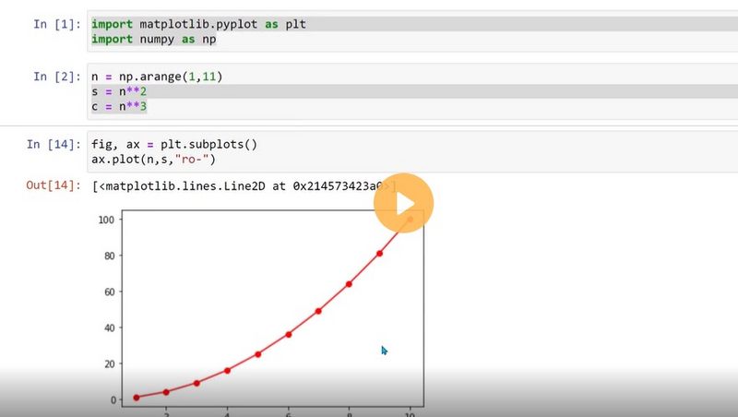Click the 'import matplotlib.pyplot as plt' code line
The height and width of the screenshot is (417, 738).
[x=198, y=23]
